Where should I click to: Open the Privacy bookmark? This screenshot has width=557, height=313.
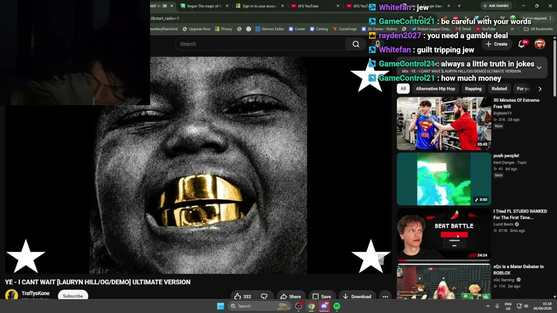point(224,29)
